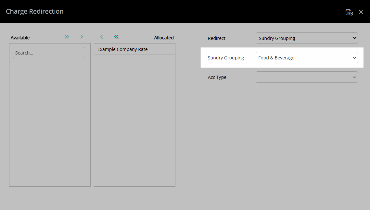Move all allocated items to Available
370x210 pixels.
pos(116,37)
